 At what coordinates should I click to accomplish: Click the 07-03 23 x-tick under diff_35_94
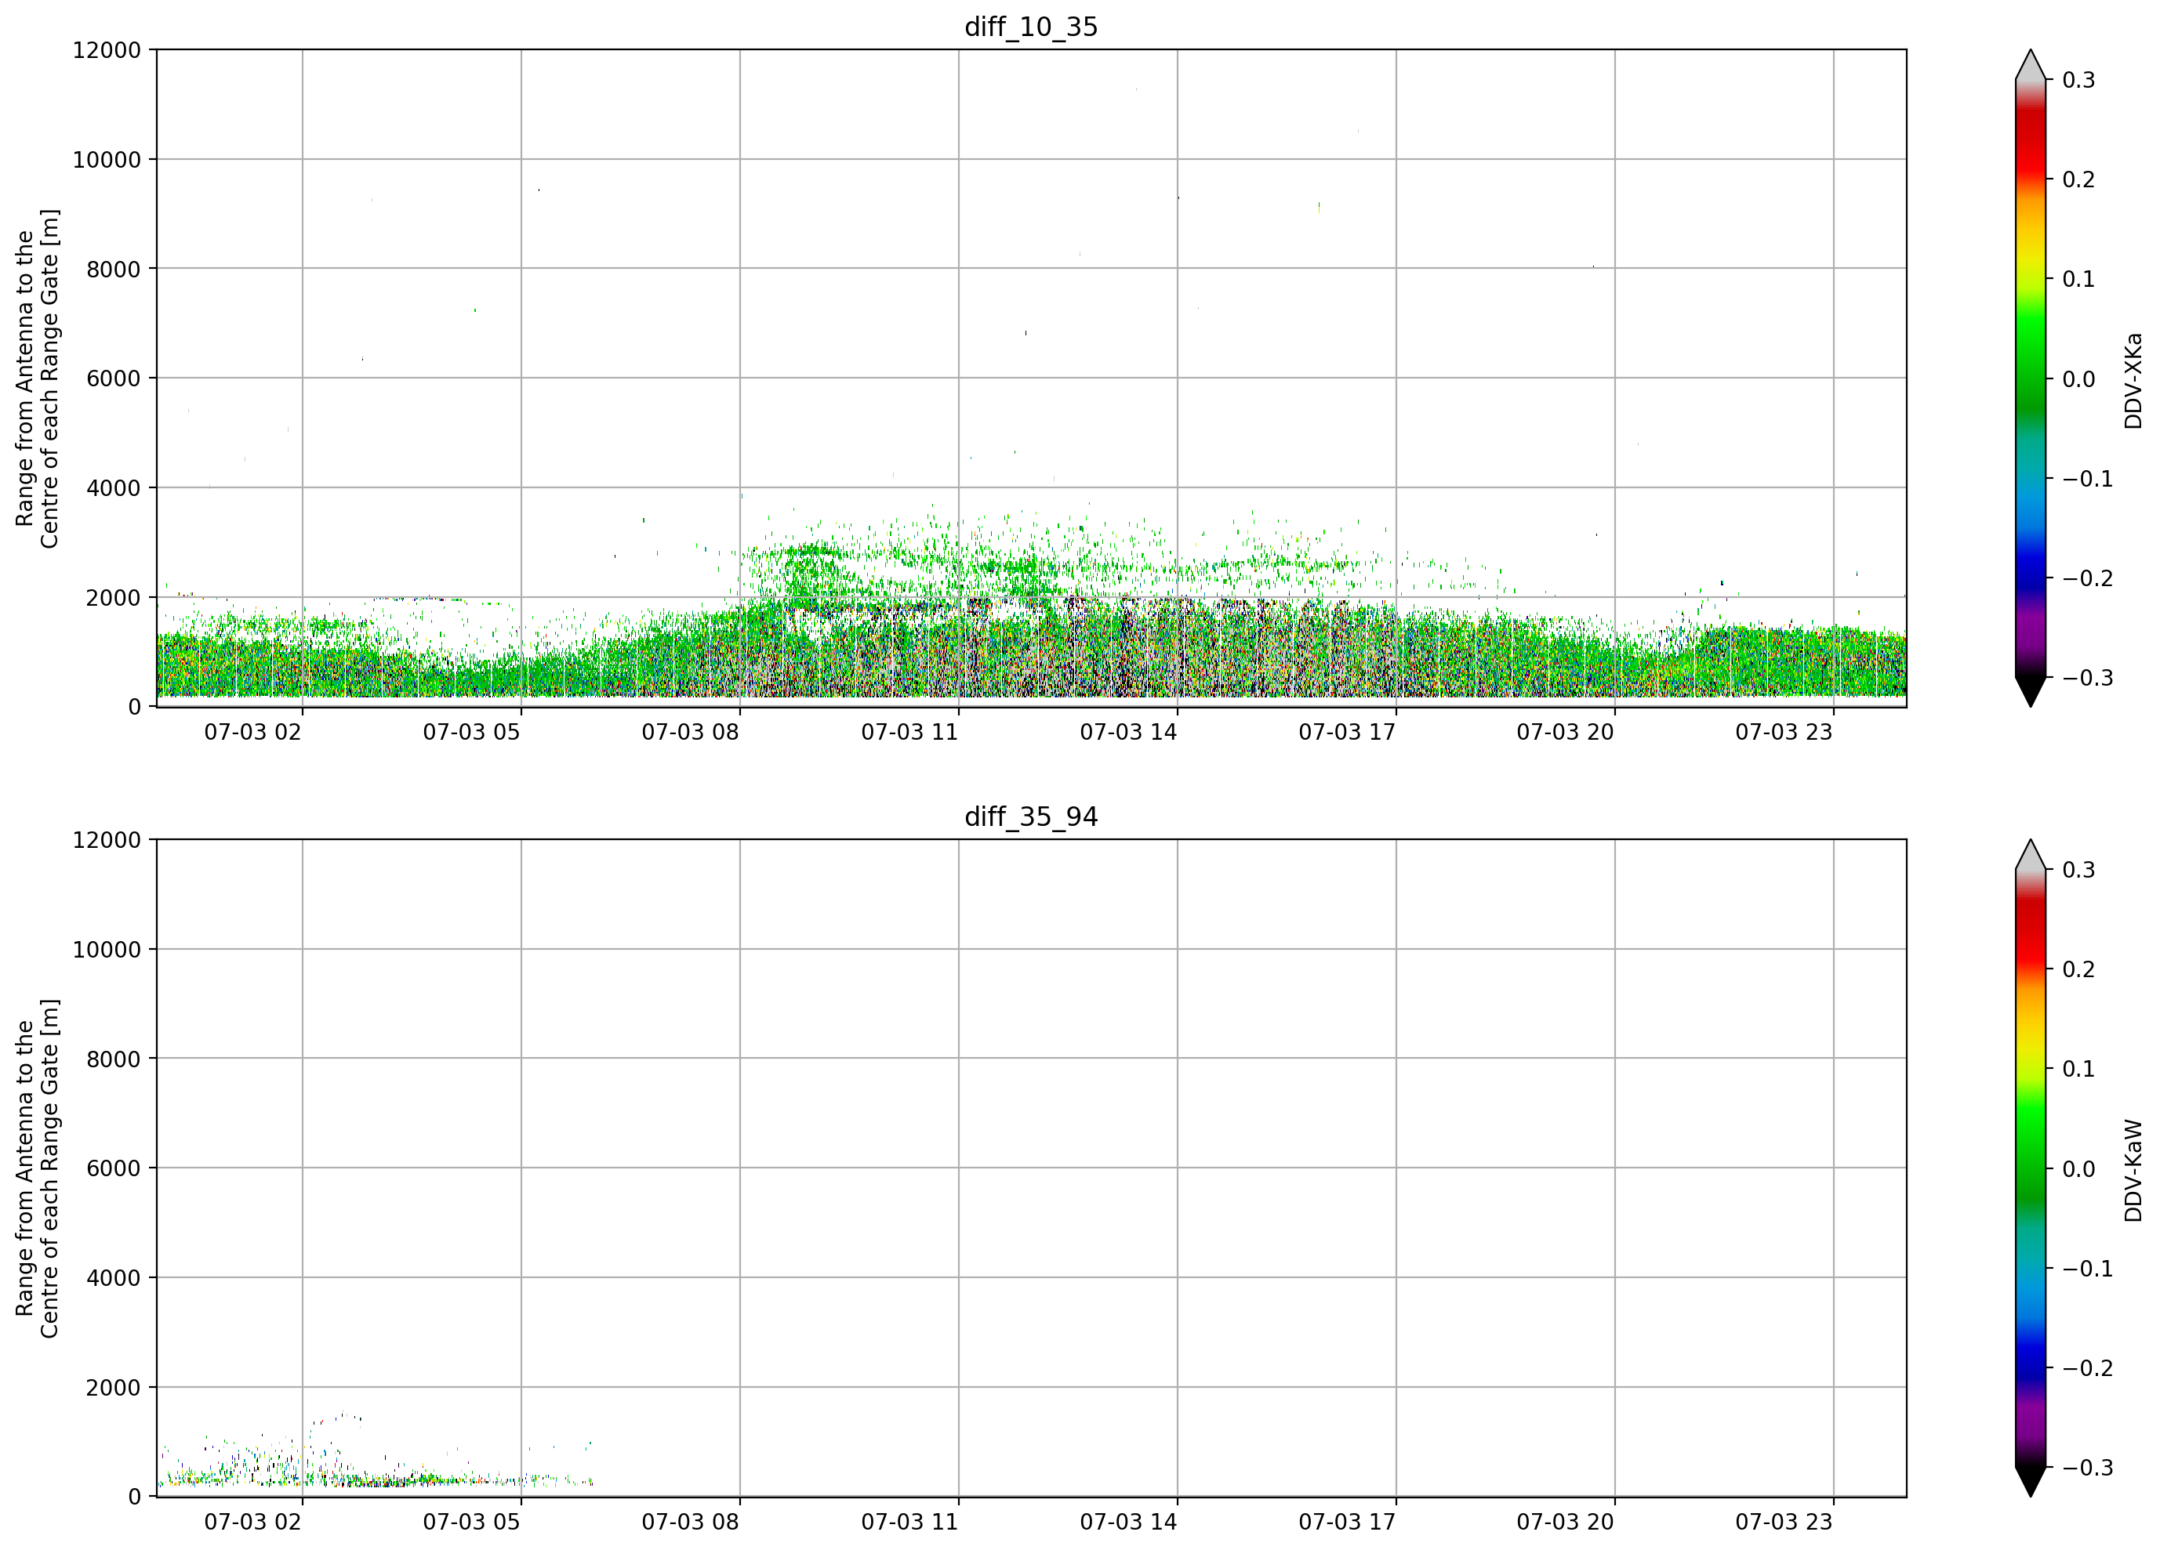(1784, 1523)
